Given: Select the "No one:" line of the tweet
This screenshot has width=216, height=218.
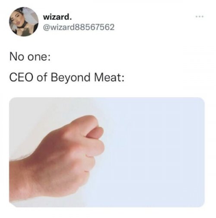Looking at the screenshot, I should (30, 57).
